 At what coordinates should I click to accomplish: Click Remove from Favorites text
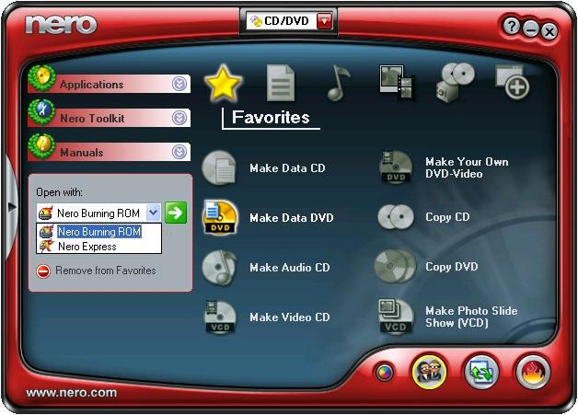[106, 271]
